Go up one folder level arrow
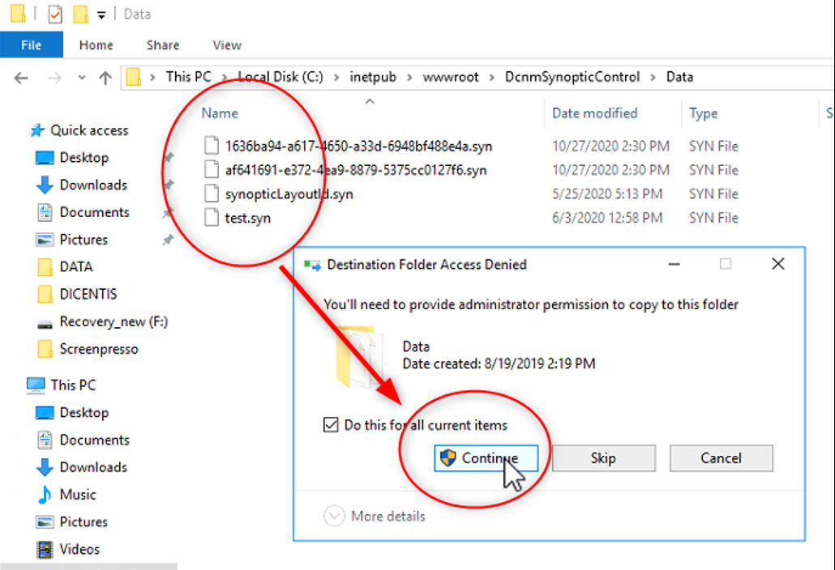The height and width of the screenshot is (570, 835). coord(105,79)
